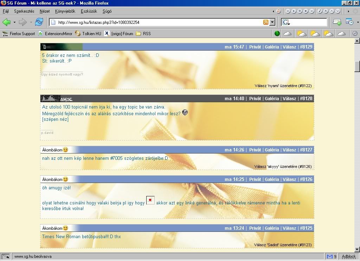
Task: Click the page icon in the address bar
Action: (x=53, y=22)
